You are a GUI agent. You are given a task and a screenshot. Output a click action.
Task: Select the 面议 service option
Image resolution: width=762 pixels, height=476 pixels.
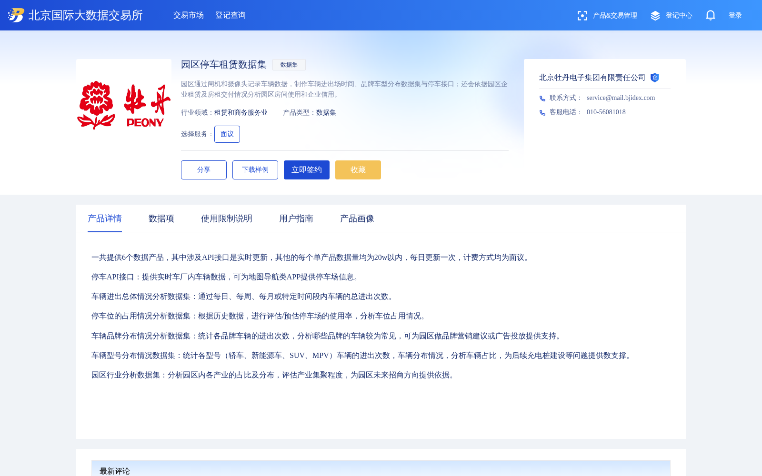click(x=227, y=134)
